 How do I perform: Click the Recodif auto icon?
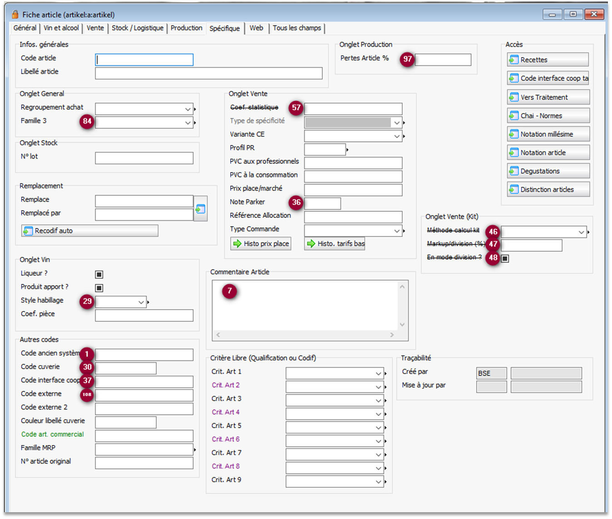28,231
